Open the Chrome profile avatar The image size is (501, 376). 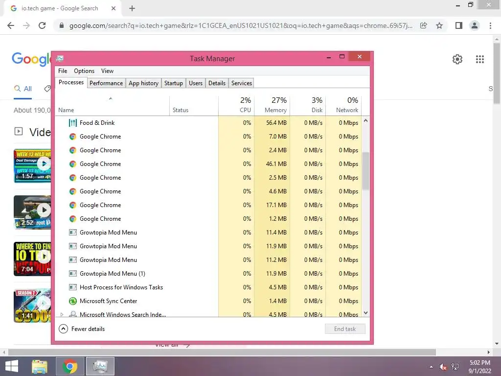[x=475, y=25]
